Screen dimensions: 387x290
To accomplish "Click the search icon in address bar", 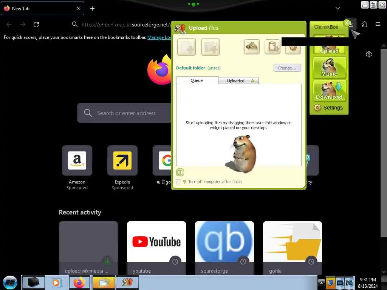I will point(75,25).
